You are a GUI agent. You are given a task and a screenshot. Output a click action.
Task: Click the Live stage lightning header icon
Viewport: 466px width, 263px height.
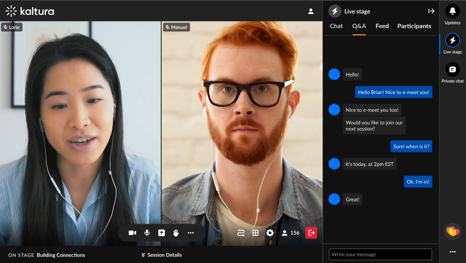point(335,11)
